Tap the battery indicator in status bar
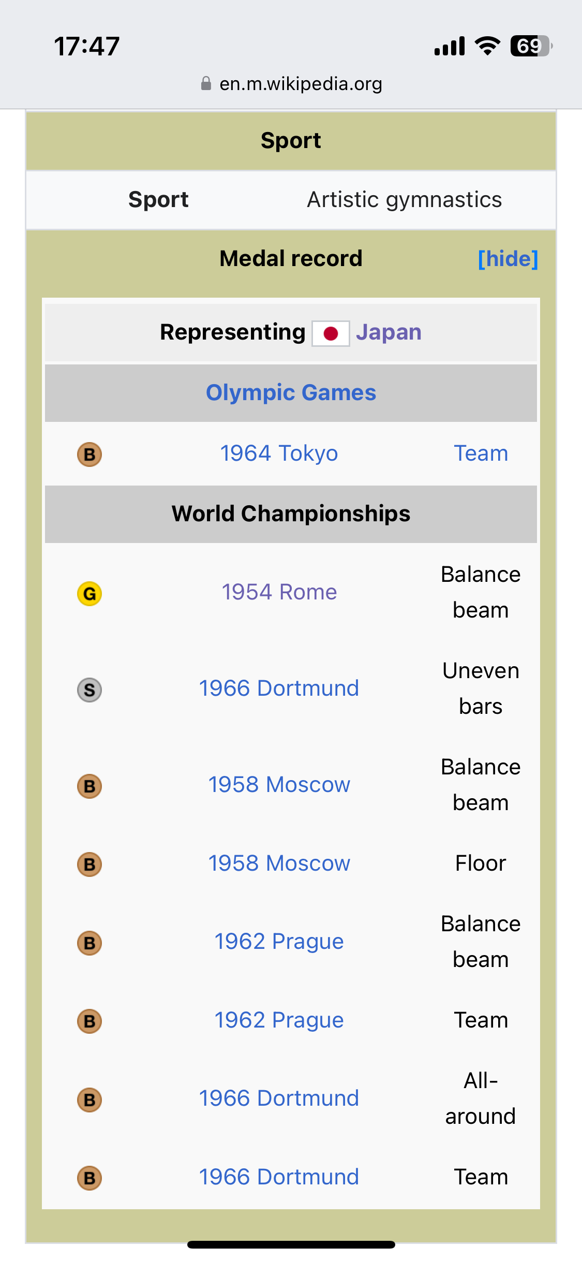 pyautogui.click(x=531, y=46)
